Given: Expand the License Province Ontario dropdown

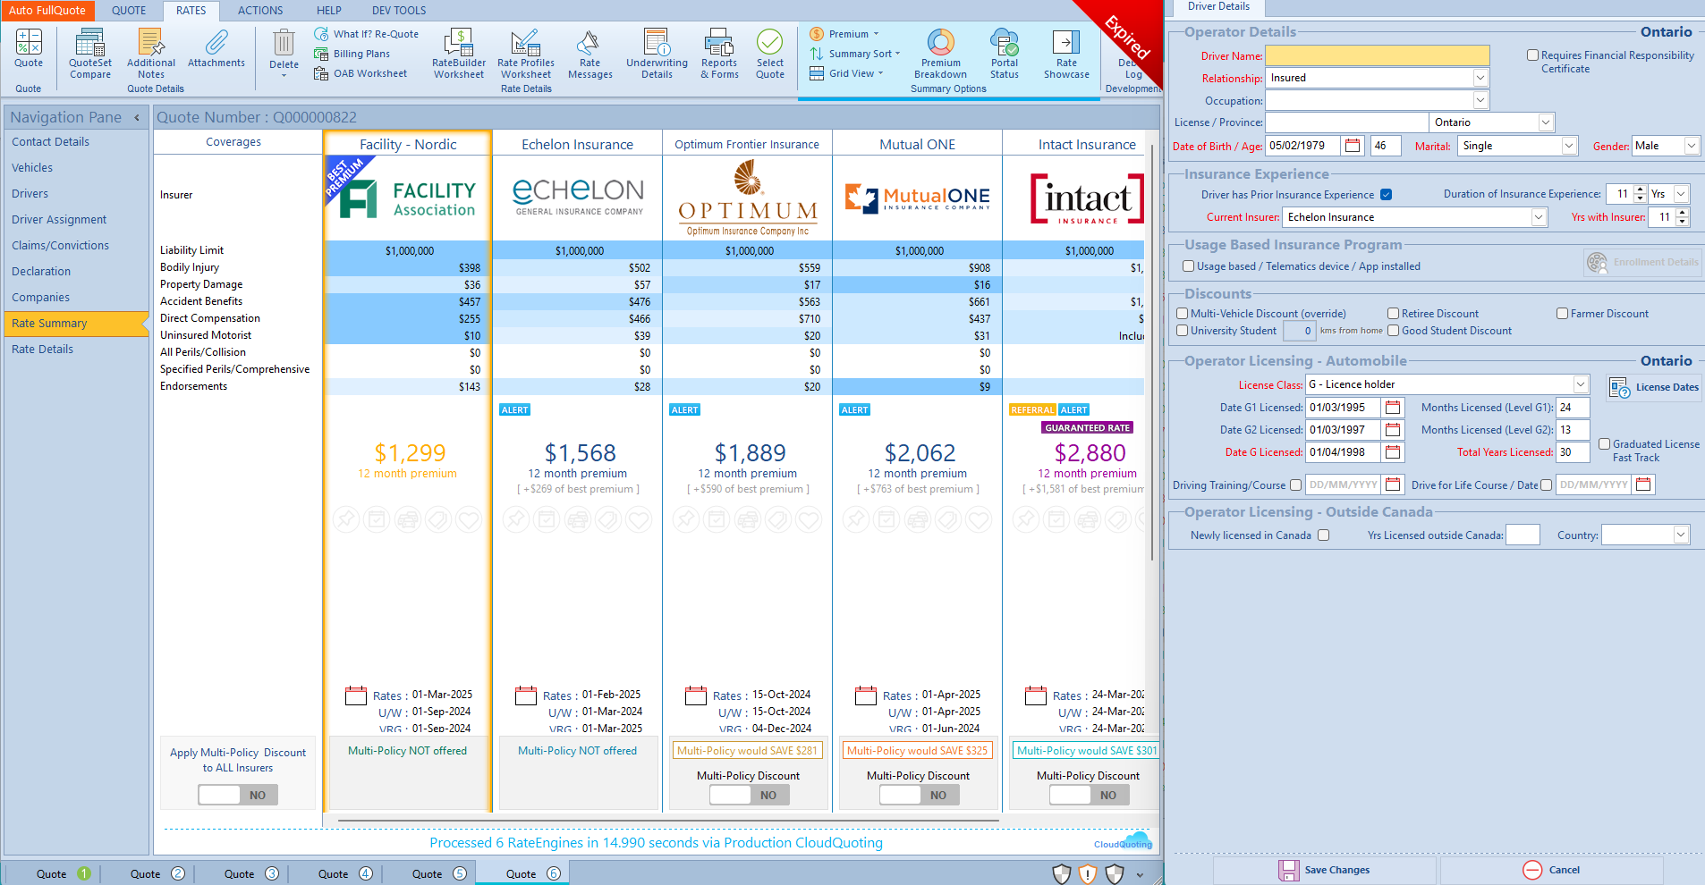Looking at the screenshot, I should click(x=1545, y=122).
